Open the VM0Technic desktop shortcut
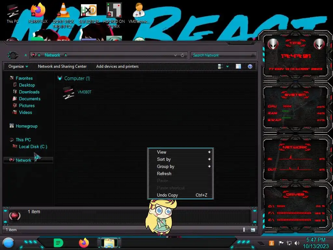Viewport: 333px width, 250px height. tap(139, 14)
